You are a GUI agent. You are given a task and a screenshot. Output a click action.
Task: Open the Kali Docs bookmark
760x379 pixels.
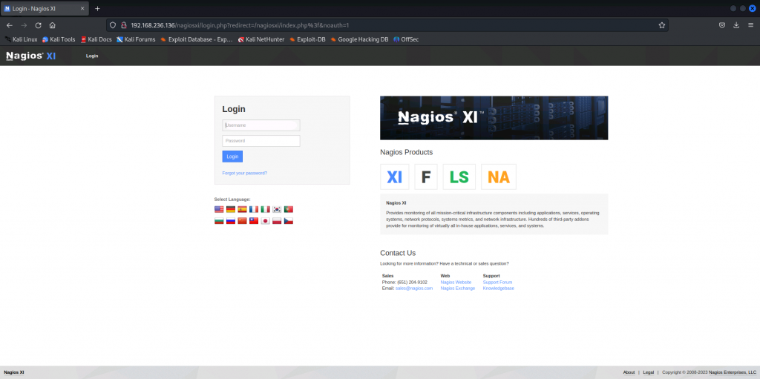point(96,39)
